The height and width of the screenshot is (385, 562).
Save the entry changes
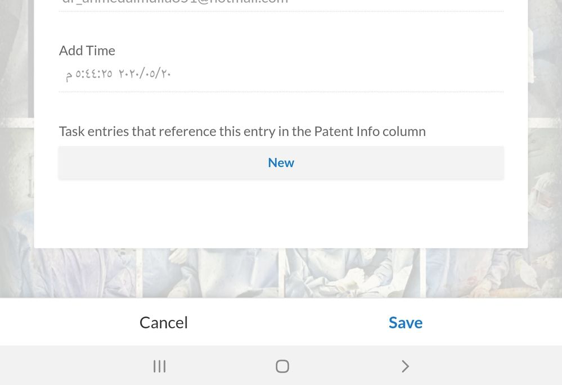point(406,322)
